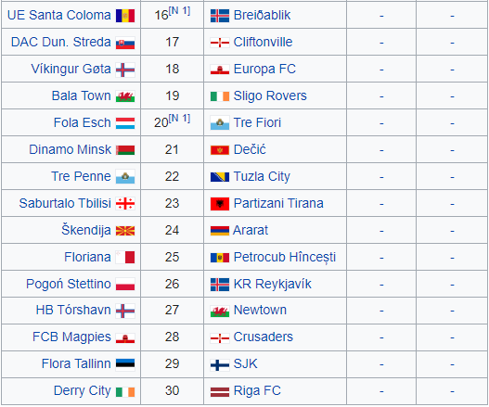Viewport: 489px width, 407px height.
Task: Click the Bosnia flag next to Tuzla City
Action: [220, 177]
